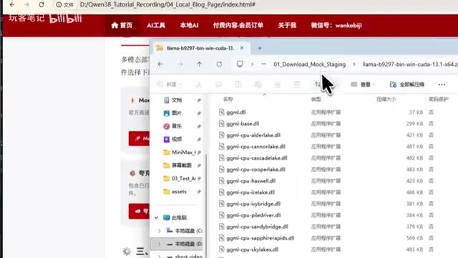The height and width of the screenshot is (258, 458).
Task: Expand the 本地磁盘 (C:) drive node
Action: click(159, 231)
